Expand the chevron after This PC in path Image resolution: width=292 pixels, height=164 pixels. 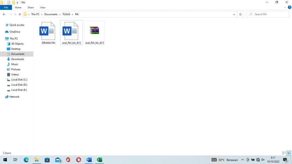pos(42,14)
